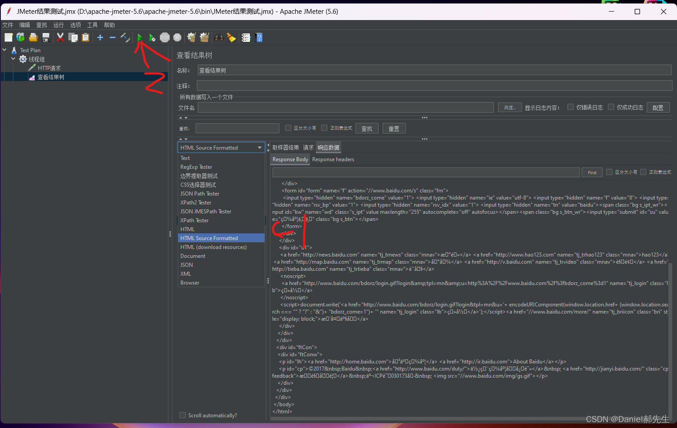Switch to 取样器结果 tab

285,147
